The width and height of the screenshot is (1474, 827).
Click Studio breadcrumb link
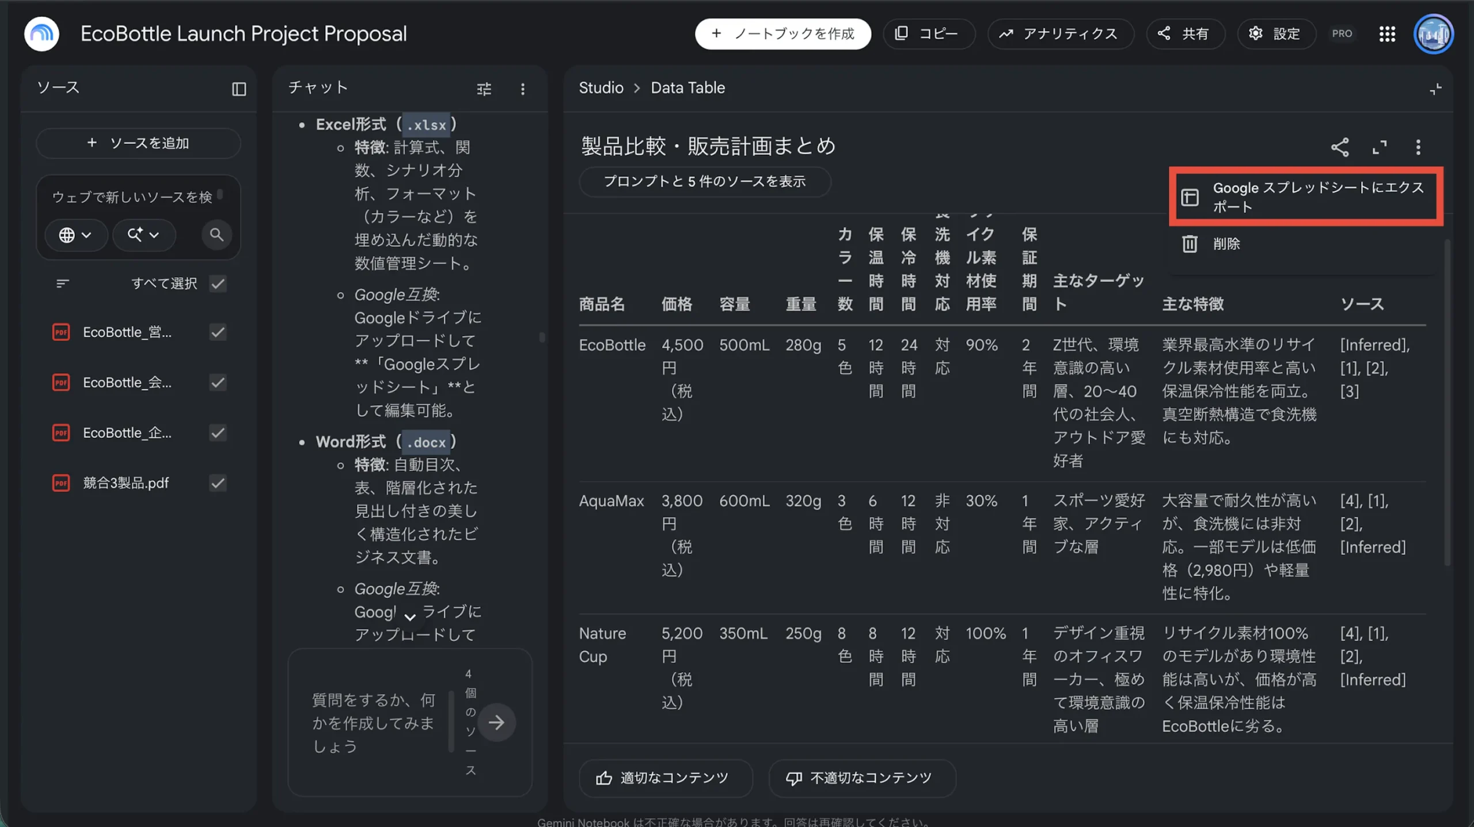pyautogui.click(x=601, y=88)
